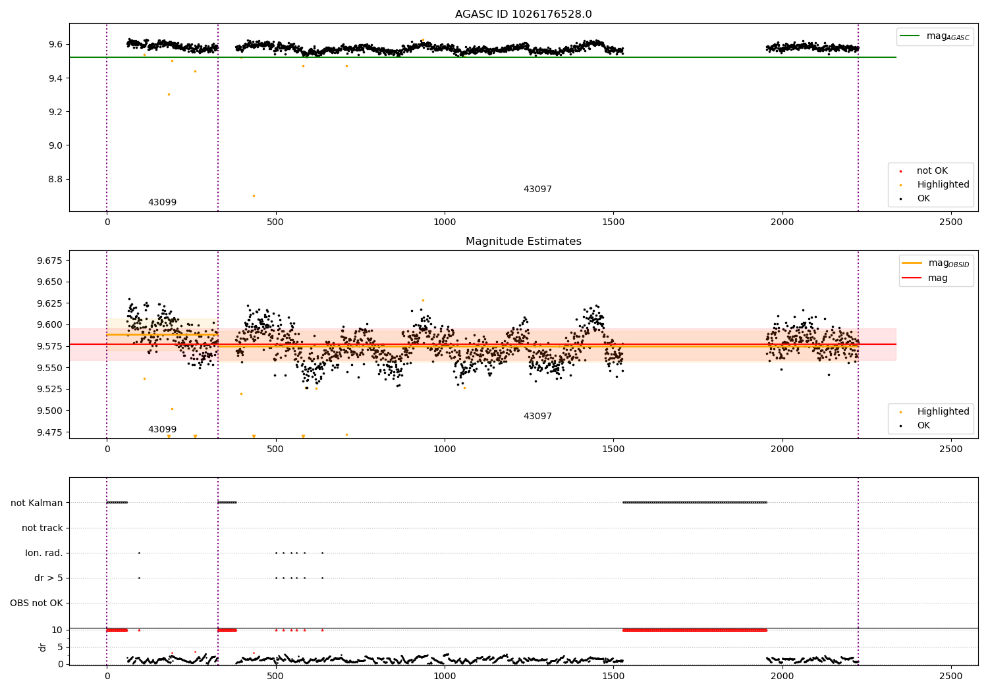
Task: Click the 'AGASC ID 1026176528.0' plot title
Action: [x=523, y=14]
